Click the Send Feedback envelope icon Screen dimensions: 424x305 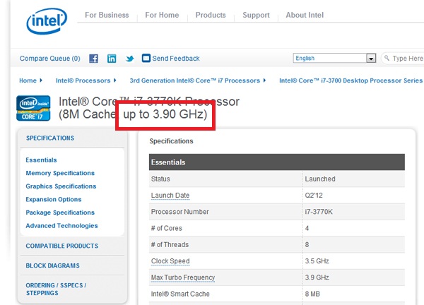[146, 58]
